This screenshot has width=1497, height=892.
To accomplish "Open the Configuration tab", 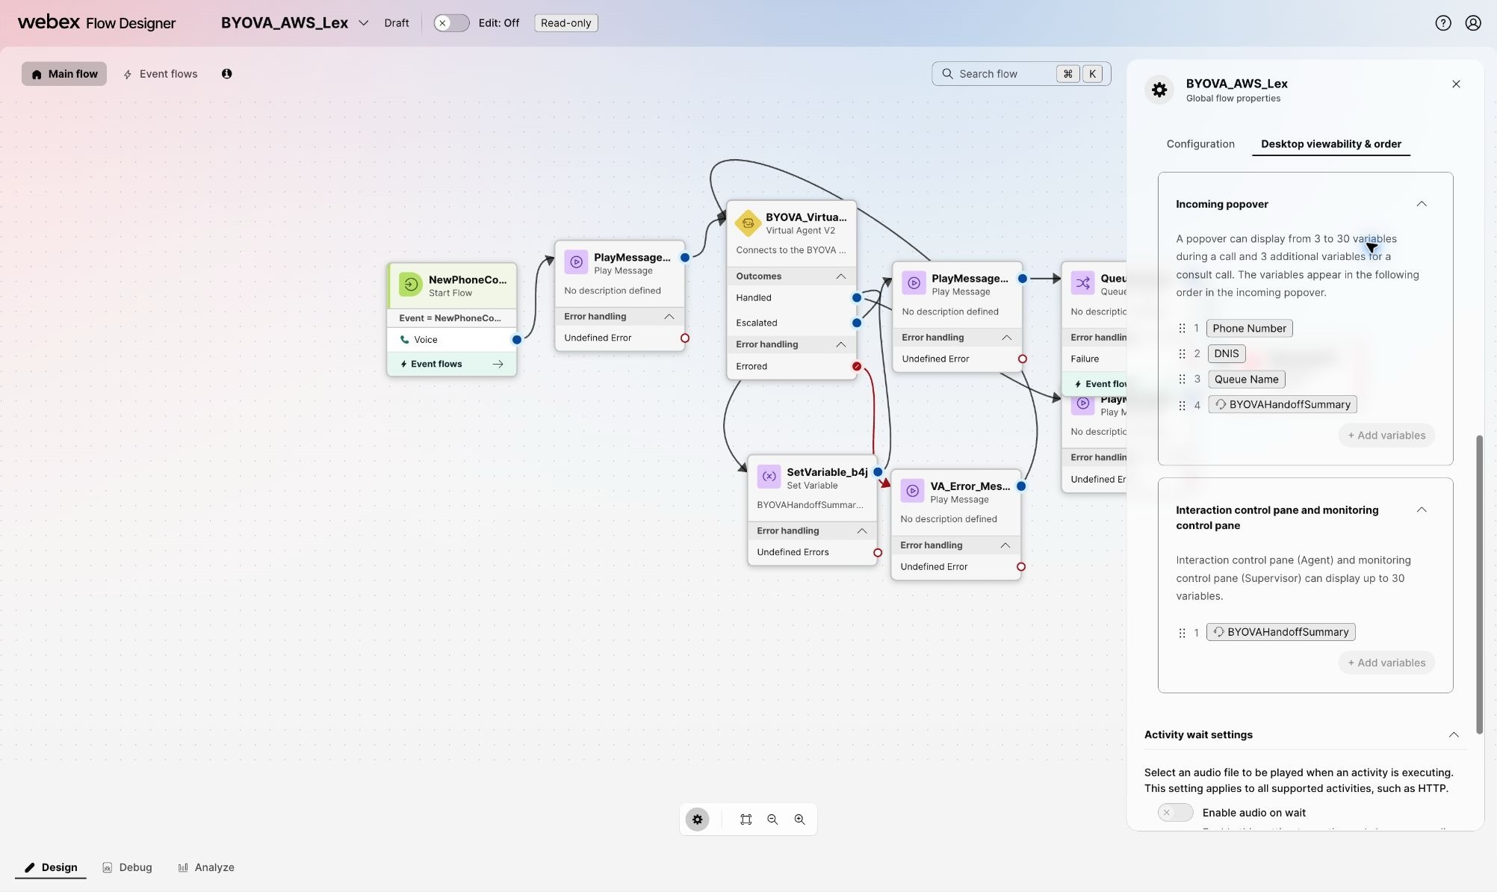I will point(1200,143).
